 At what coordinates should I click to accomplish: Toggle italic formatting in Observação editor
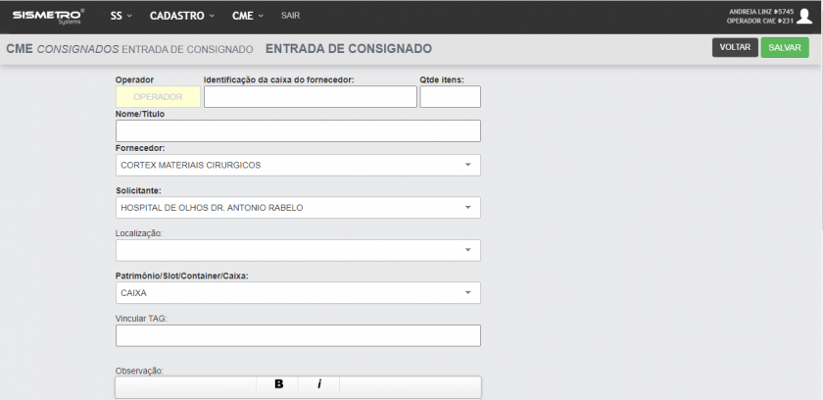[319, 384]
